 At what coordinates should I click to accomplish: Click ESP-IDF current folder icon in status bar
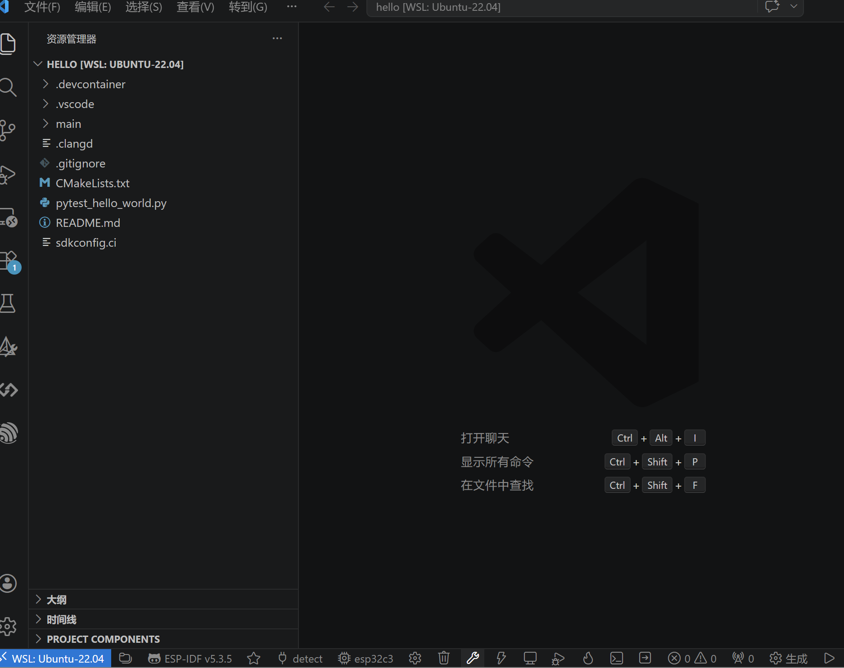coord(125,659)
